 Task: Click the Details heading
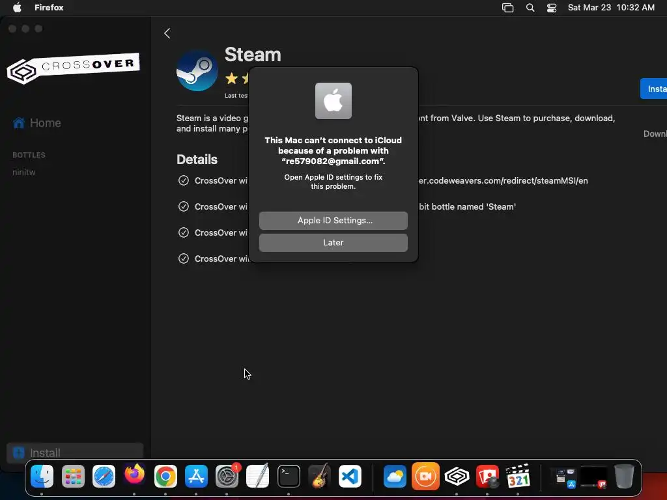(x=197, y=160)
